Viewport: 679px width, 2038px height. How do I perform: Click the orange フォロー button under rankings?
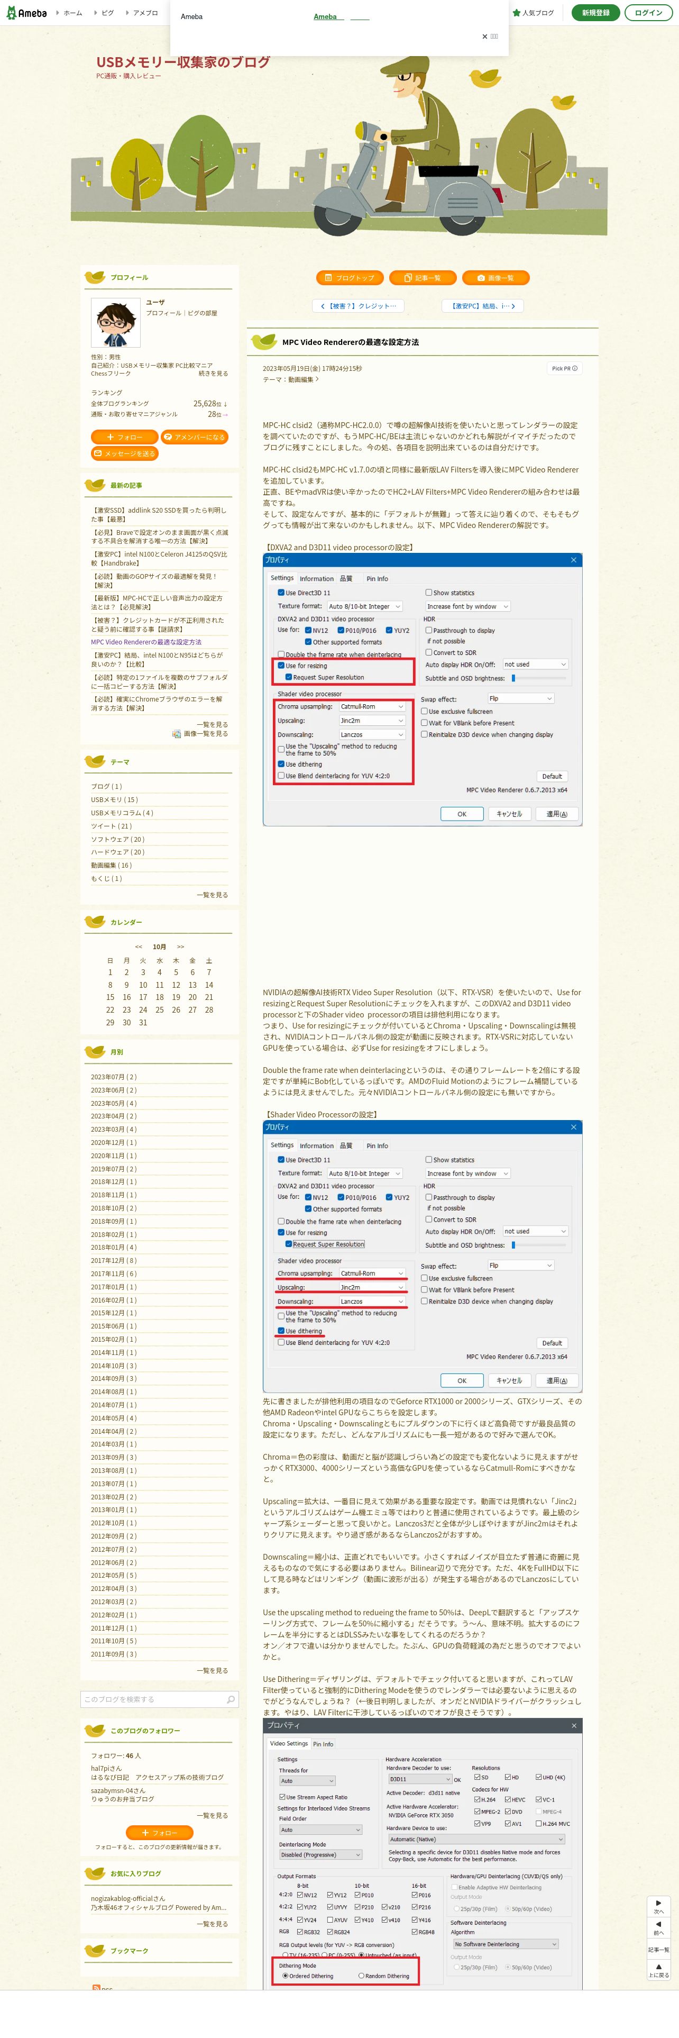coord(124,436)
